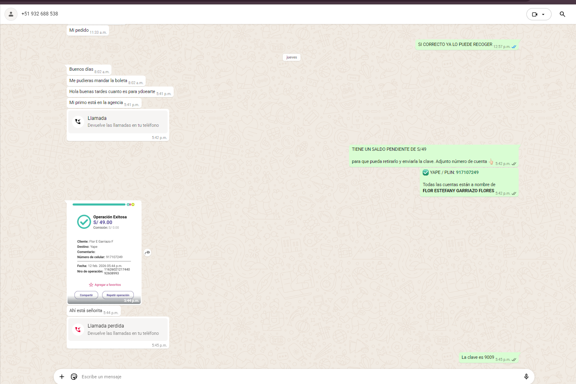This screenshot has width=576, height=384.
Task: Click the YAPE / PLIN number 917107249
Action: pyautogui.click(x=467, y=172)
